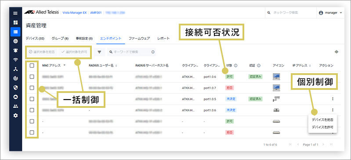Check the box for 未決定 port1.0.6 row
Screen dimensions: 351x160
pyautogui.click(x=32, y=110)
